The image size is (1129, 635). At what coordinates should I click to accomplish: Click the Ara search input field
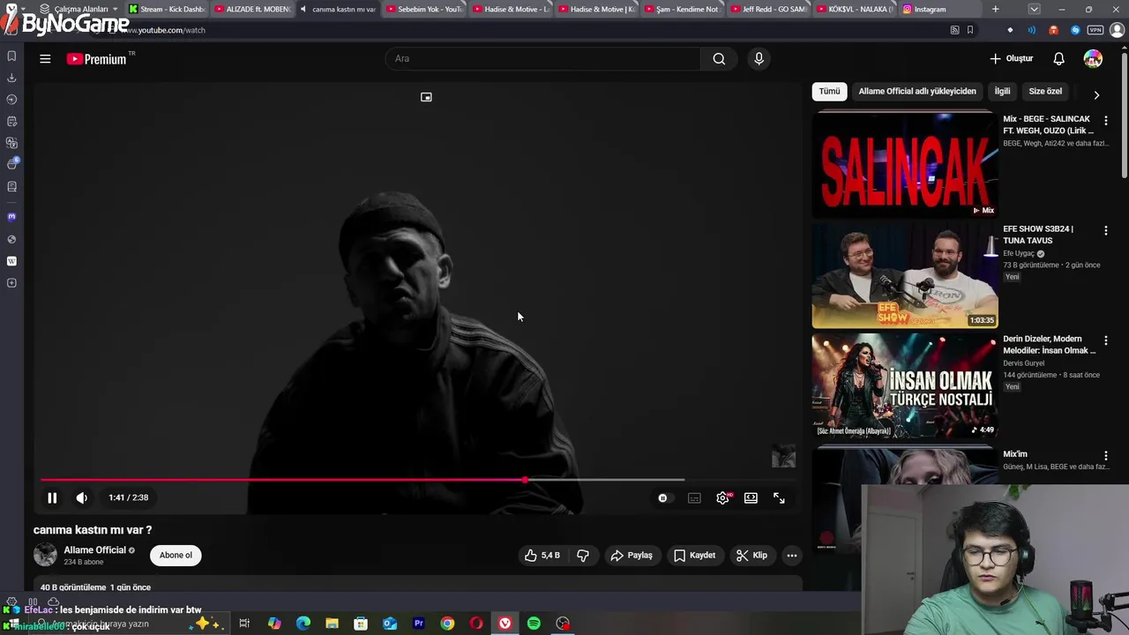[543, 59]
